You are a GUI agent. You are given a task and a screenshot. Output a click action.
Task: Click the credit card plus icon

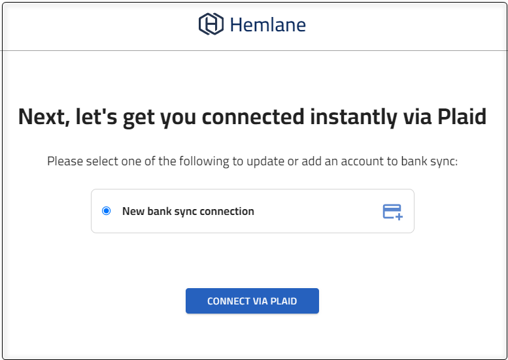(x=392, y=212)
